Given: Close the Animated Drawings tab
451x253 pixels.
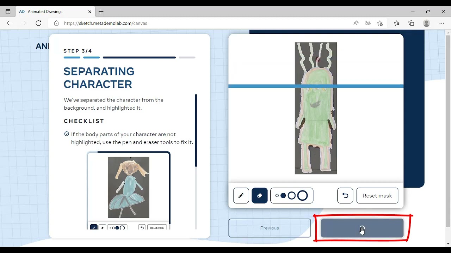Looking at the screenshot, I should click(89, 12).
